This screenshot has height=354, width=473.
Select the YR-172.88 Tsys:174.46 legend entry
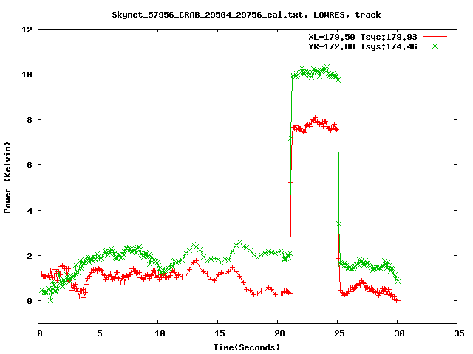pyautogui.click(x=362, y=46)
